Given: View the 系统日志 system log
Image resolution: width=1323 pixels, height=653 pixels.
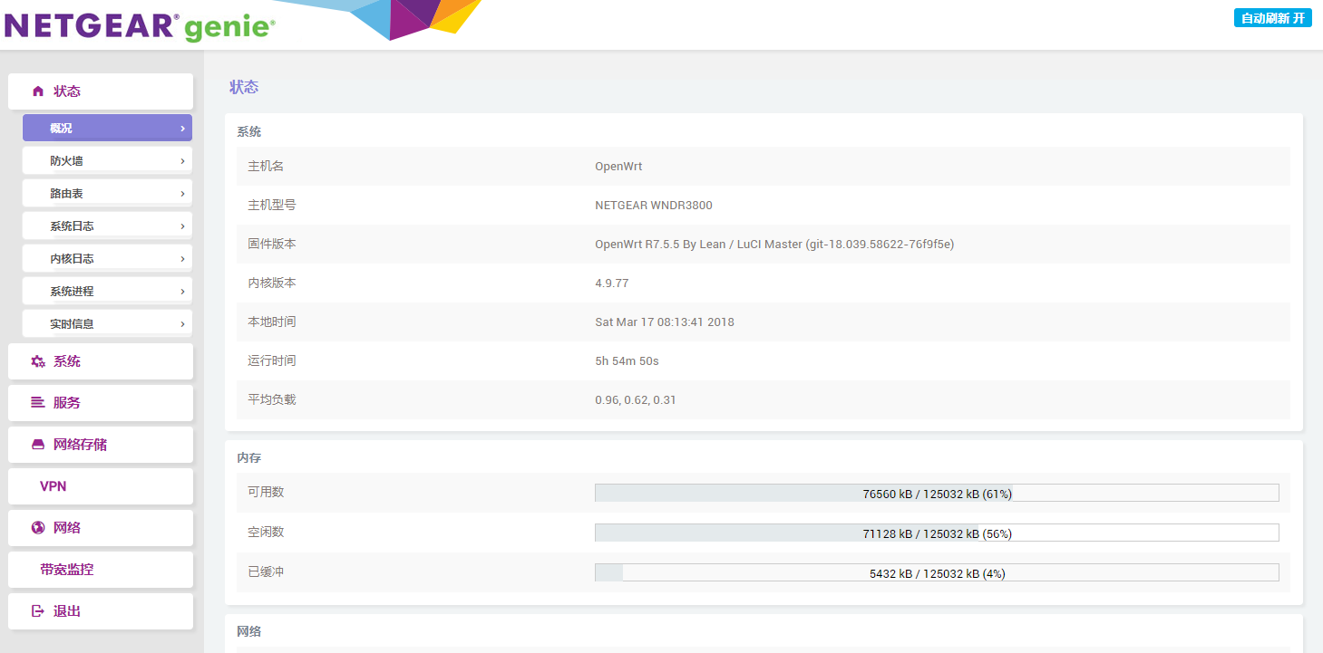Looking at the screenshot, I should pyautogui.click(x=107, y=226).
